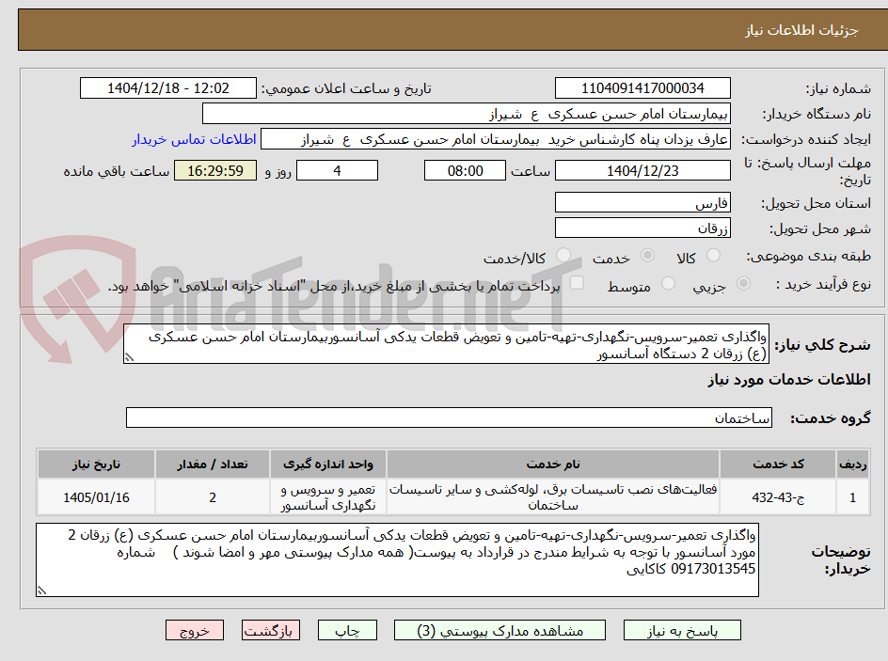Click the 'پاسخ به نیاز' button

point(682,630)
